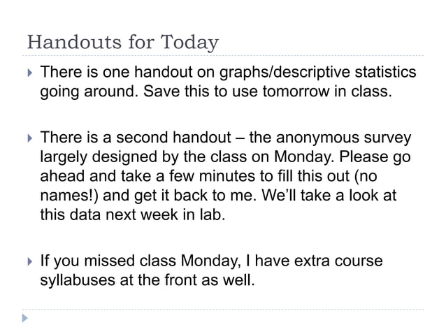Click the first bullet arrow beside There is one handout
This screenshot has width=446, height=334.
point(30,73)
